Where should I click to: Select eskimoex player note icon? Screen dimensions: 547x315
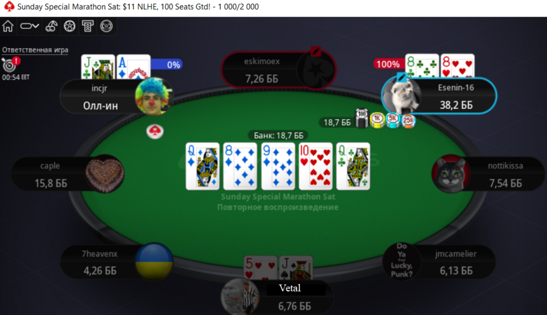click(316, 51)
